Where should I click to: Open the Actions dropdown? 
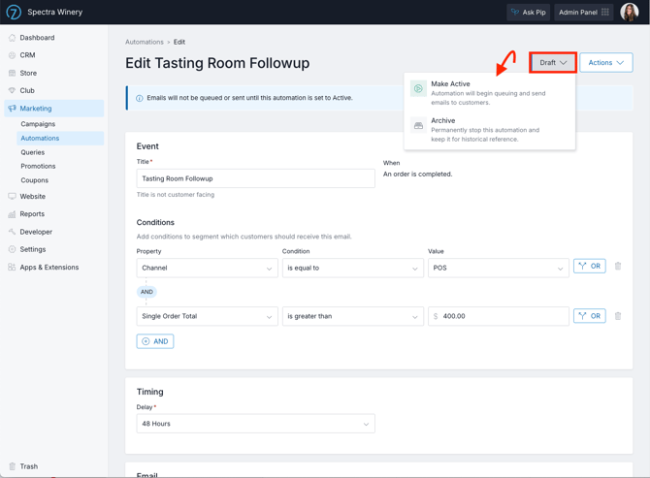coord(606,63)
